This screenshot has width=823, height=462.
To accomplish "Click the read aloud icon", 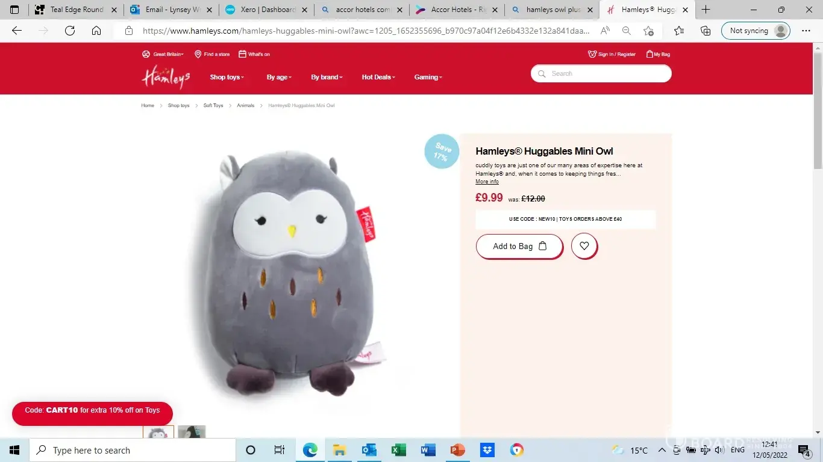I will (x=605, y=31).
